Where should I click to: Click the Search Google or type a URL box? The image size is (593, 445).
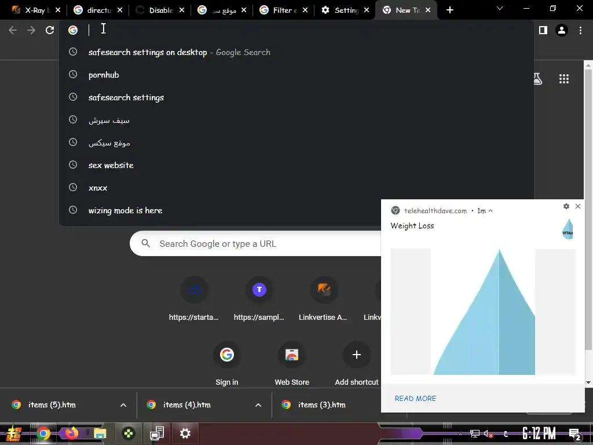(255, 243)
